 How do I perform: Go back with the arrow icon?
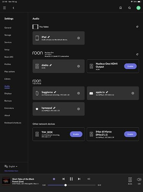coord(13,8)
